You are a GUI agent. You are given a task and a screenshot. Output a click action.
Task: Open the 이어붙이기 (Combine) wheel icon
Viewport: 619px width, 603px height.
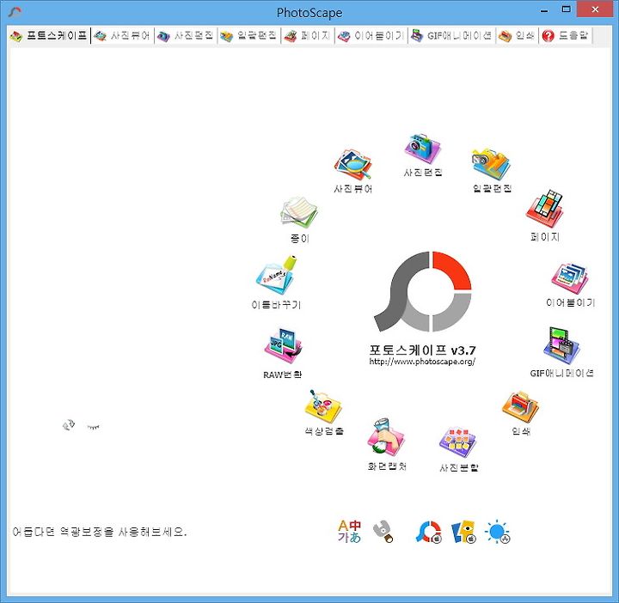[x=570, y=278]
